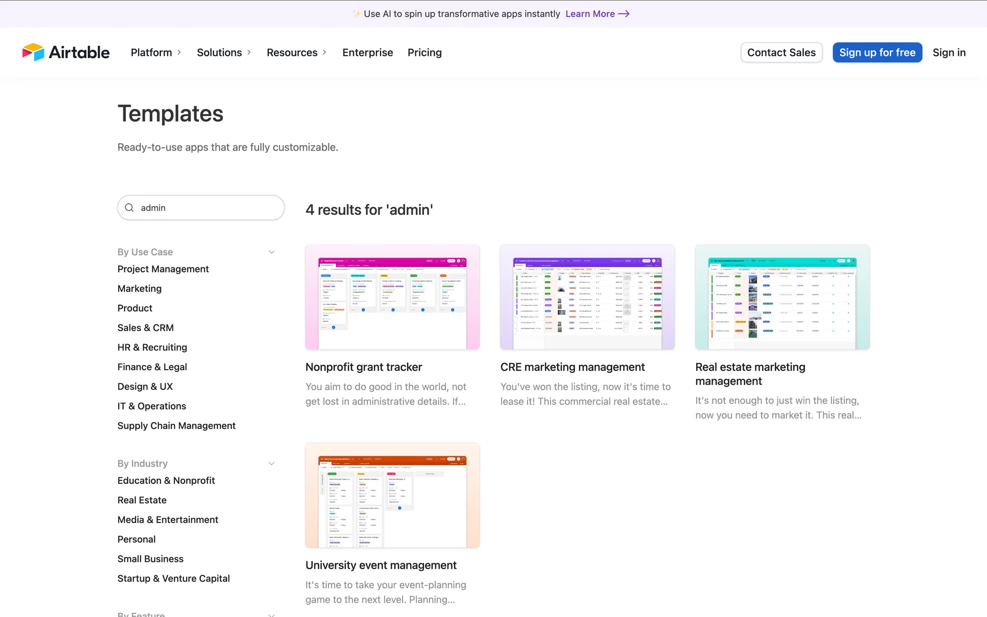
Task: Click the sparkle icon in the banner
Action: (356, 14)
